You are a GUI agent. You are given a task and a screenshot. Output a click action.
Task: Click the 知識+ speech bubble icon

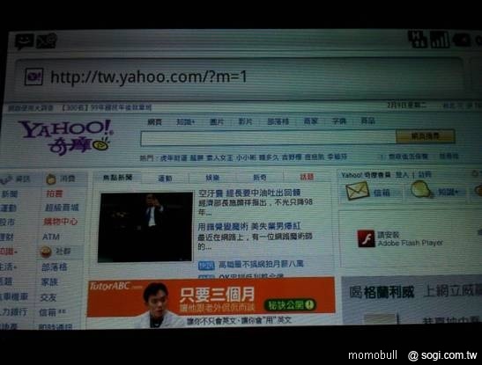point(422,189)
